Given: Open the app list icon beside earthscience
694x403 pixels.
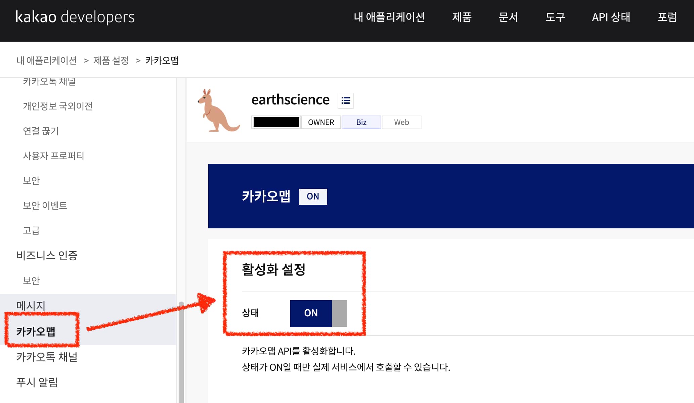Looking at the screenshot, I should 345,100.
